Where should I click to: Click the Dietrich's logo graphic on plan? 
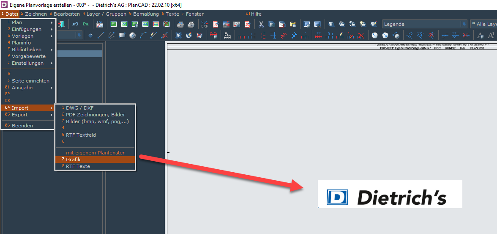pos(390,194)
